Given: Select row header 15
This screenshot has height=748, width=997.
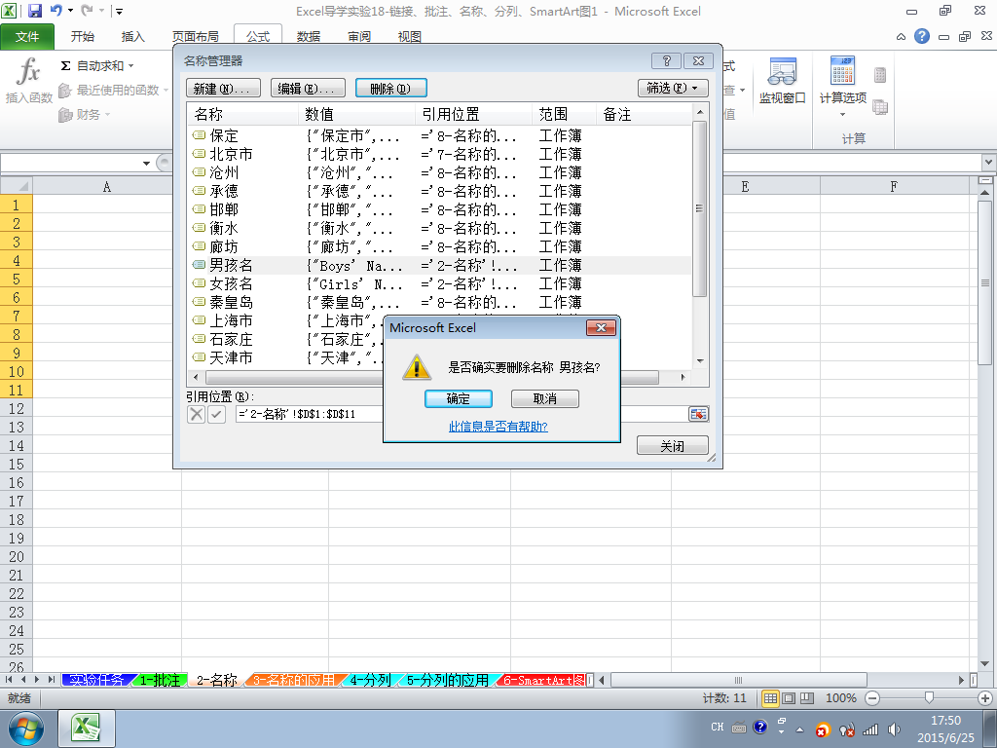Looking at the screenshot, I should click(16, 464).
